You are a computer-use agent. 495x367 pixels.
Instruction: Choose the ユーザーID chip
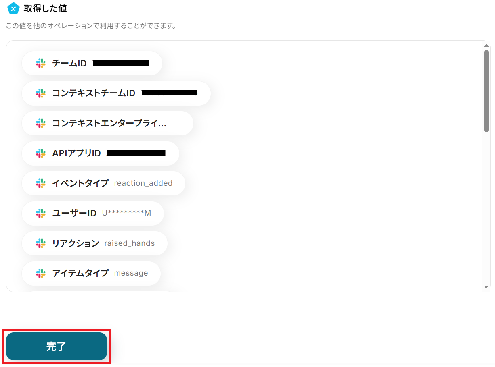click(x=93, y=213)
